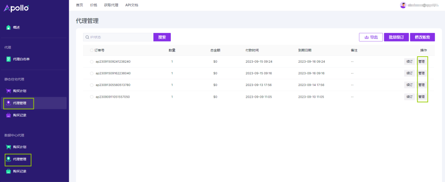Viewport: 445px width, 182px height.
Task: Click the 代理白名单 list icon
Action: (x=8, y=59)
